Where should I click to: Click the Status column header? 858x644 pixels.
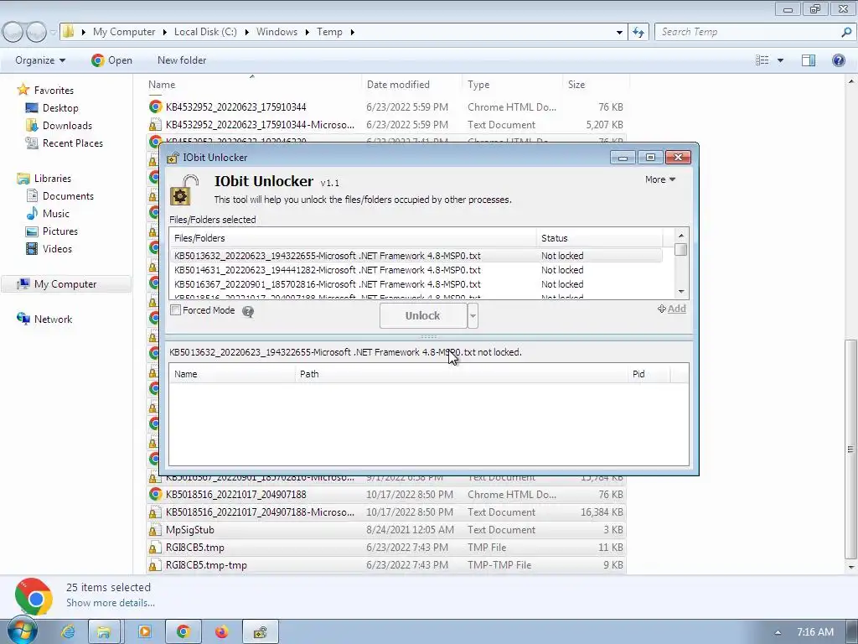coord(599,238)
